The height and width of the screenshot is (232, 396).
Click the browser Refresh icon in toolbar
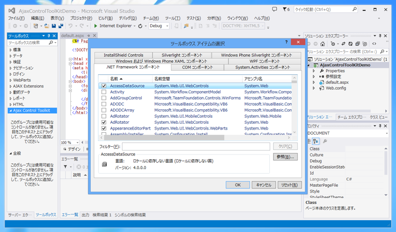point(140,25)
